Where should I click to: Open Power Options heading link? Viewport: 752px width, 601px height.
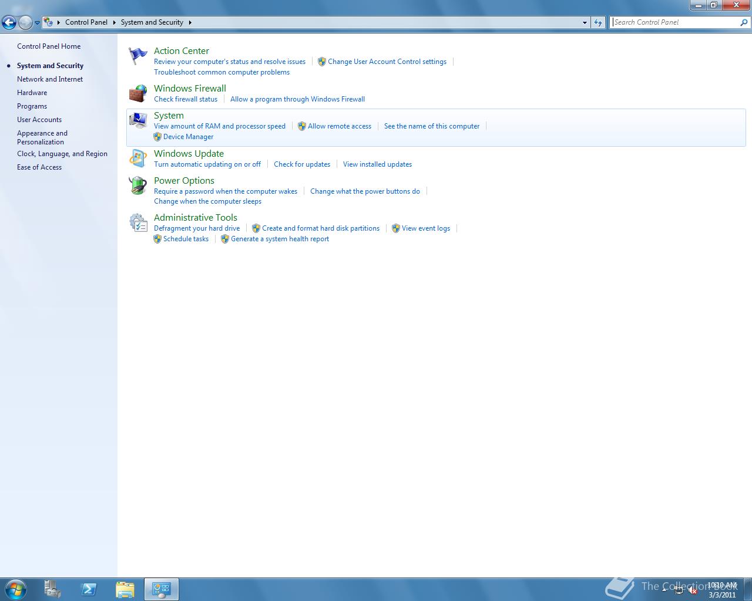pos(184,181)
